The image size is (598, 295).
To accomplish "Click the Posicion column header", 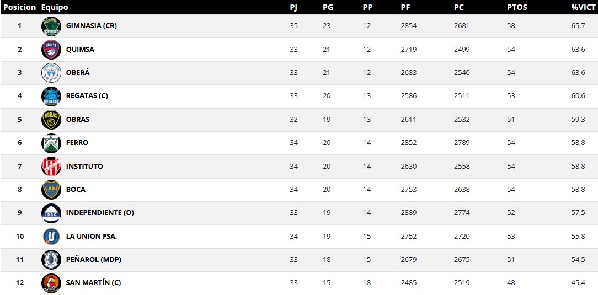I will coord(20,7).
